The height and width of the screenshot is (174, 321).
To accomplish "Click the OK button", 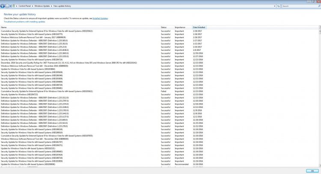I will pyautogui.click(x=312, y=171).
